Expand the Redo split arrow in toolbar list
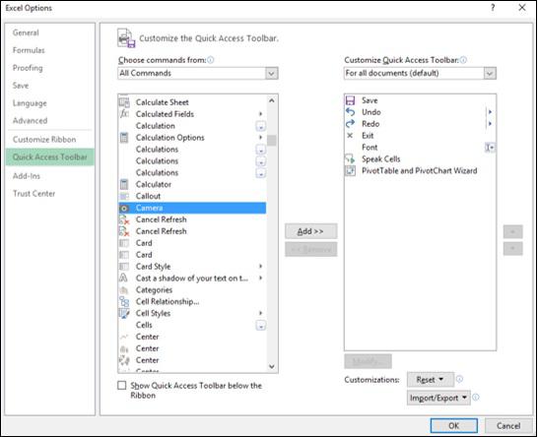538x437 pixels. 491,124
